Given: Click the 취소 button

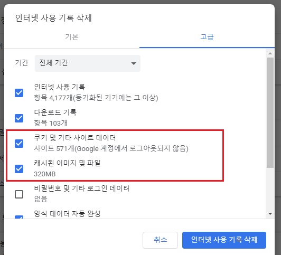Looking at the screenshot, I should coord(160,240).
